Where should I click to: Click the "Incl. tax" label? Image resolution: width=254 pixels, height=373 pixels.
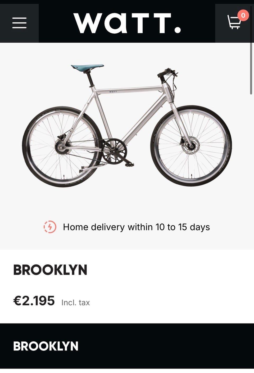(75, 303)
